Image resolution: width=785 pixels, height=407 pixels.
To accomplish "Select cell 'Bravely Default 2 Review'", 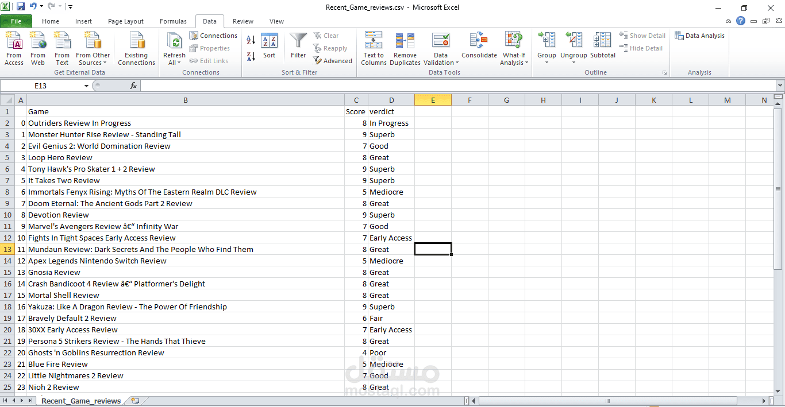I will pyautogui.click(x=186, y=318).
